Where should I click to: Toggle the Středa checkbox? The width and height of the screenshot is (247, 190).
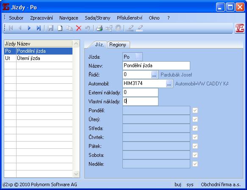tap(195, 128)
